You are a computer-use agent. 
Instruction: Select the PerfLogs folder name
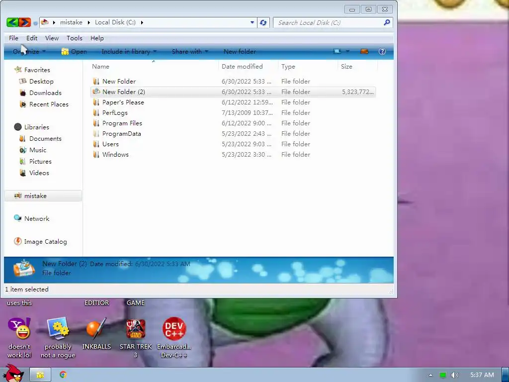(x=115, y=113)
